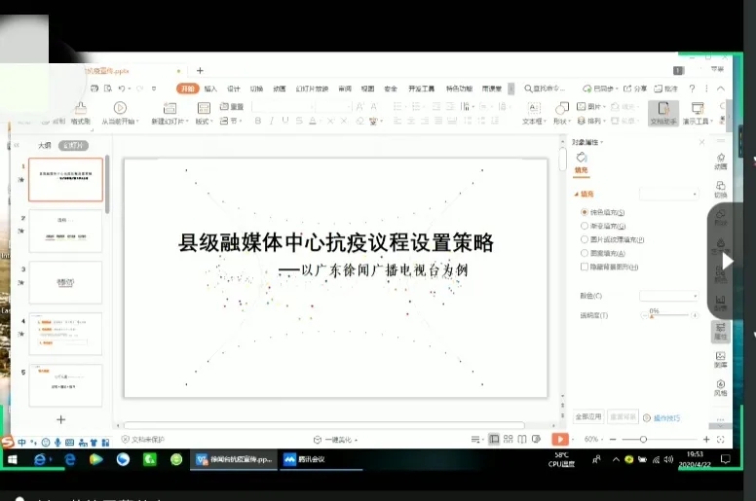
Task: Enable the 隐藏背景图形 checkbox
Action: pyautogui.click(x=585, y=267)
